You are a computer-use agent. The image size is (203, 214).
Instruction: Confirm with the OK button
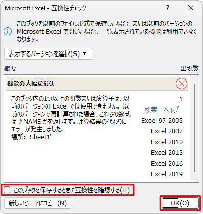180,203
